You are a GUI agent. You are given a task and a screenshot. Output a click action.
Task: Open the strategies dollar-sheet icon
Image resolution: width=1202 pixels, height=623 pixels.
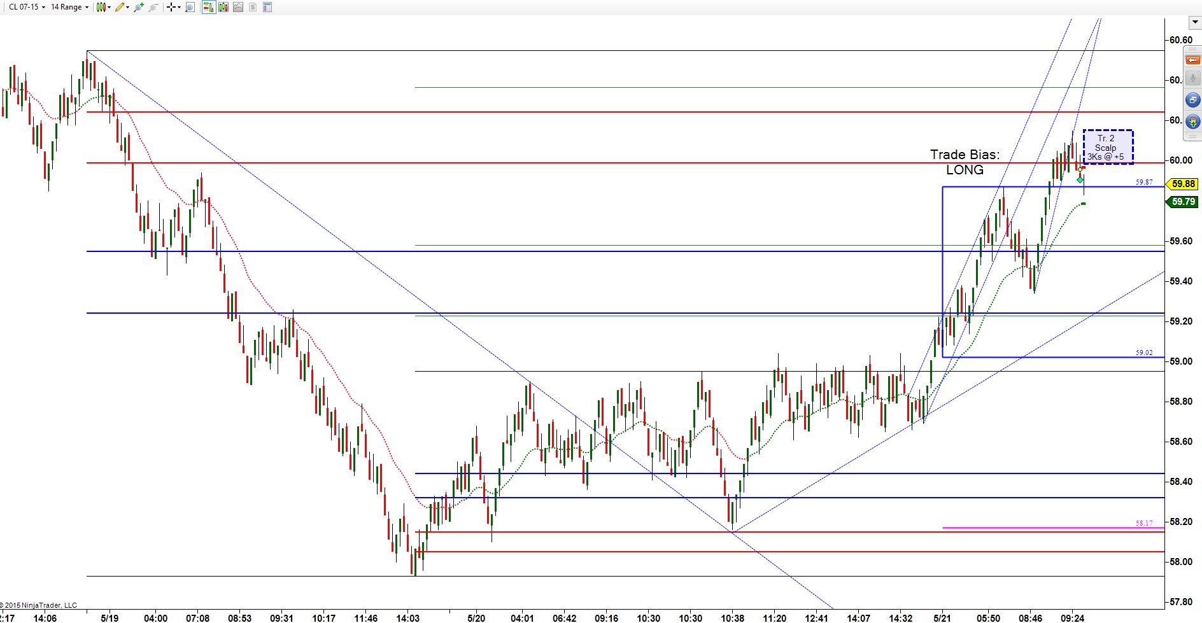(x=253, y=7)
